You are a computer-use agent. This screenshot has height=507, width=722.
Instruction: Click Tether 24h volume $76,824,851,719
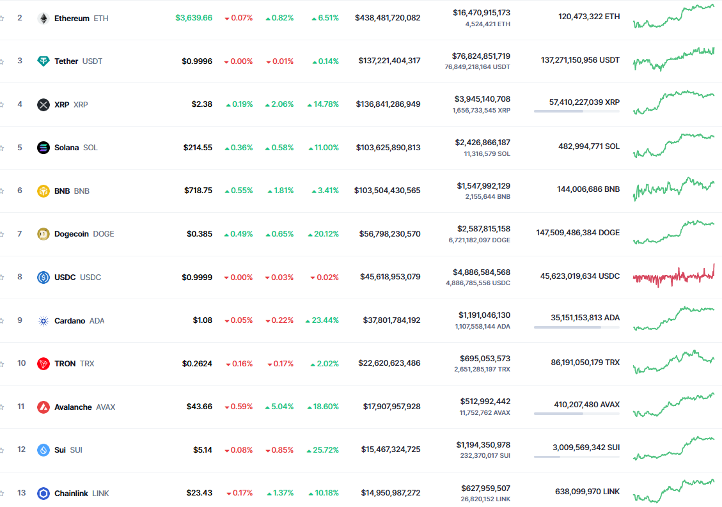(x=481, y=56)
